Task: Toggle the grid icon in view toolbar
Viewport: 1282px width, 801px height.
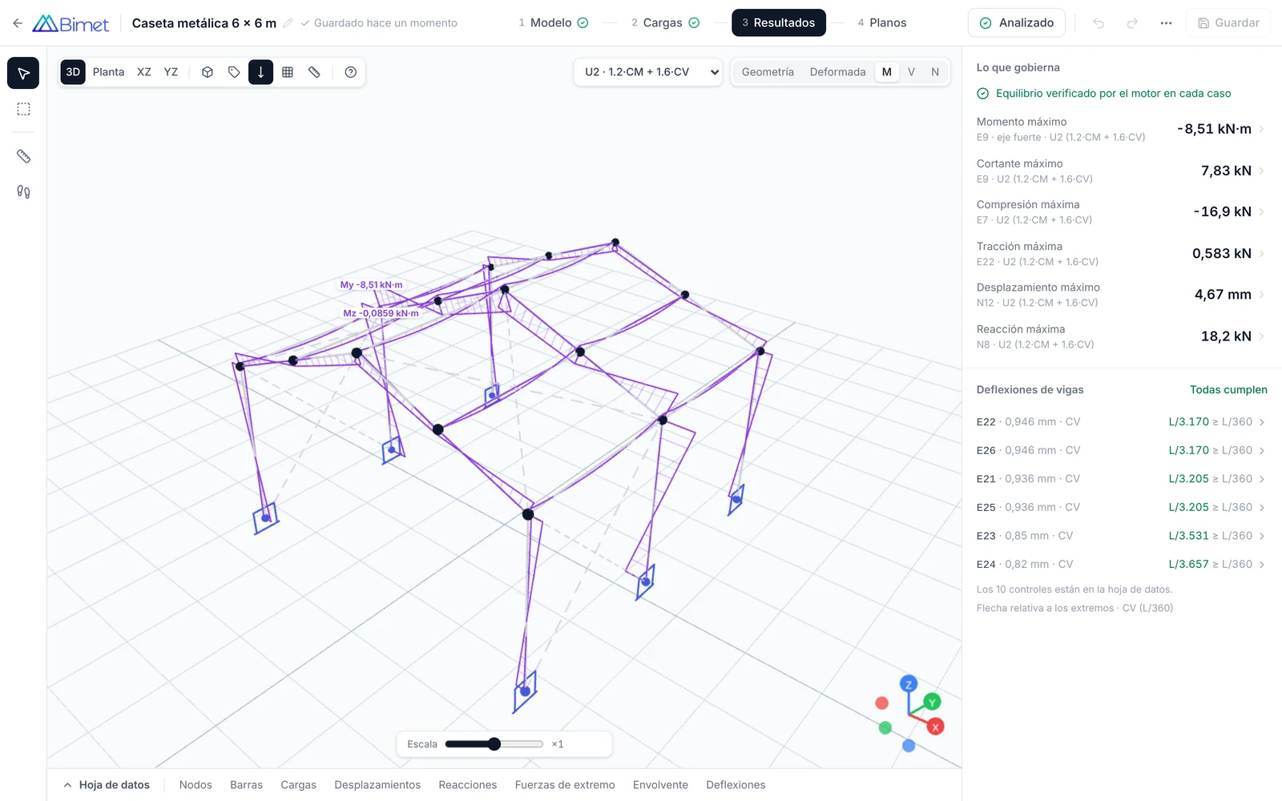Action: [288, 72]
